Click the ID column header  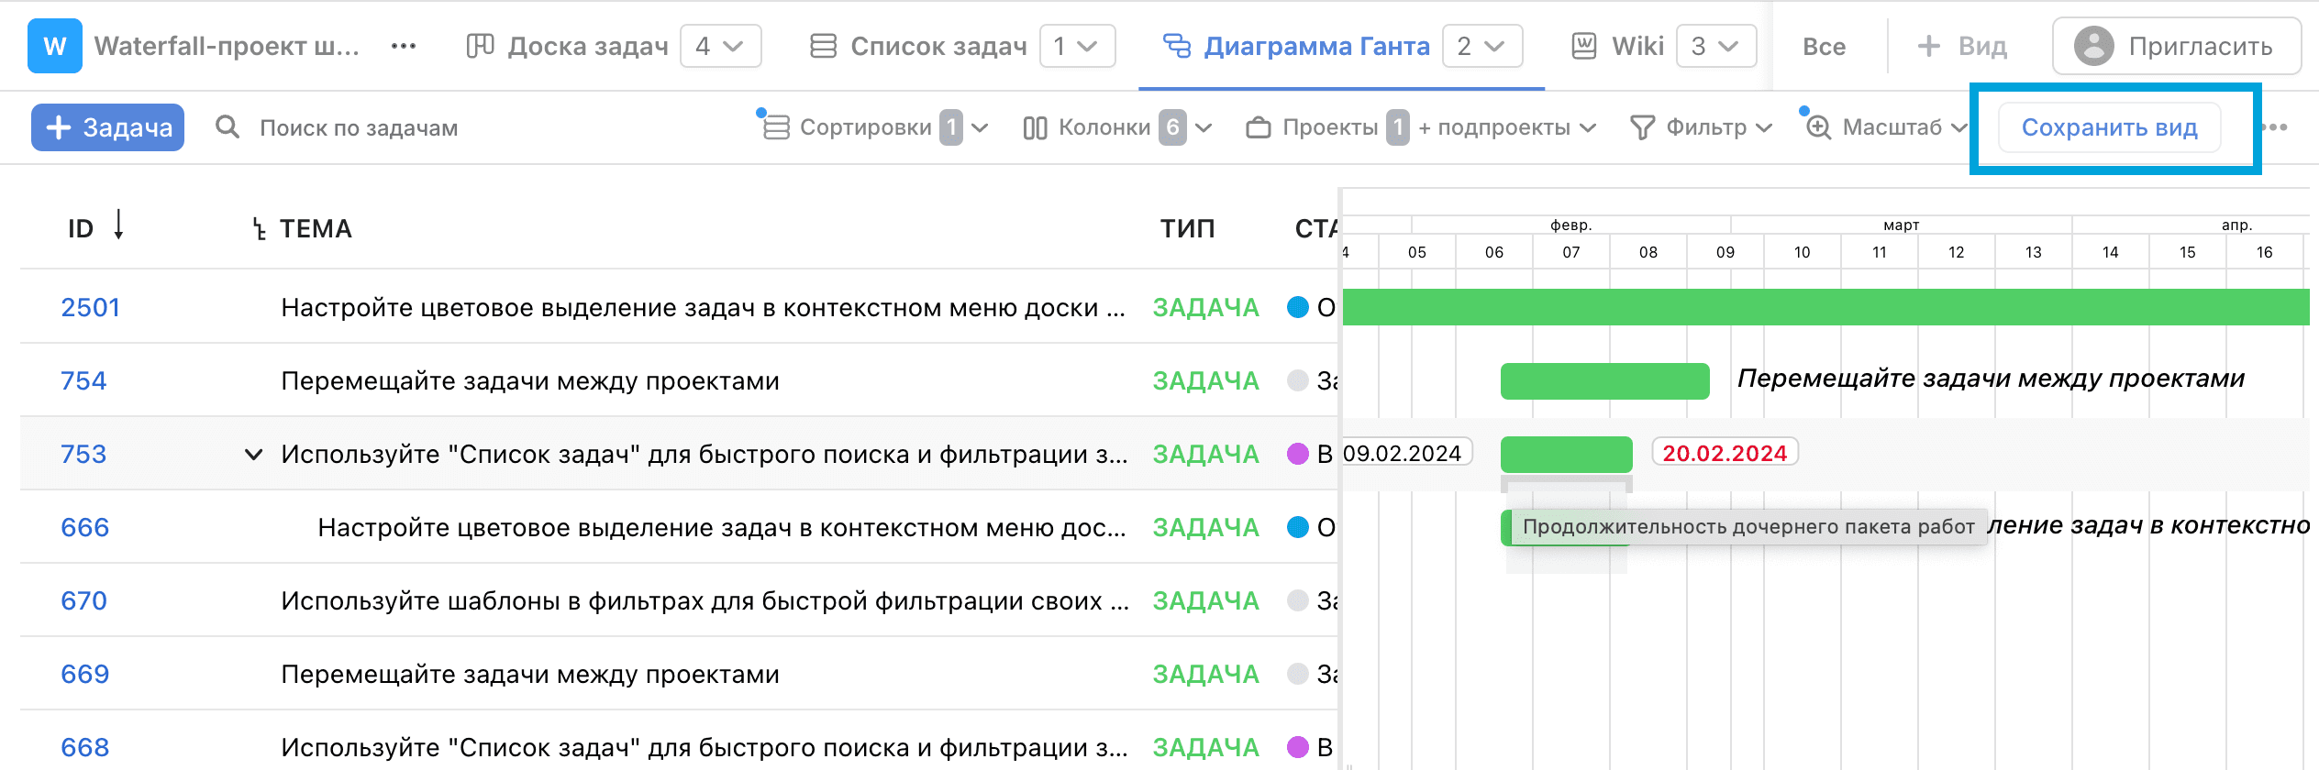(81, 228)
